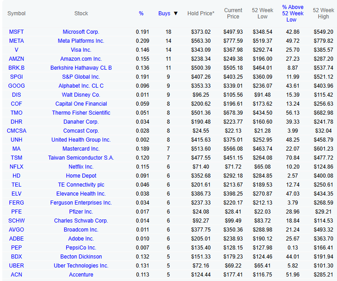Click the COF ticker
337x281 pixels.
[x=16, y=104]
